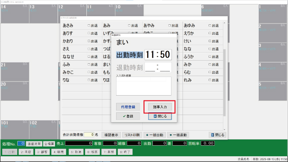
Task: Click the 登録 checkmark button
Action: click(x=128, y=116)
